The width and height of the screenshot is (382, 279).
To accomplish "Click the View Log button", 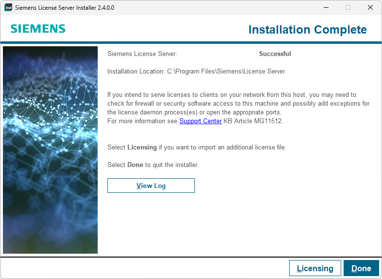I will click(151, 186).
